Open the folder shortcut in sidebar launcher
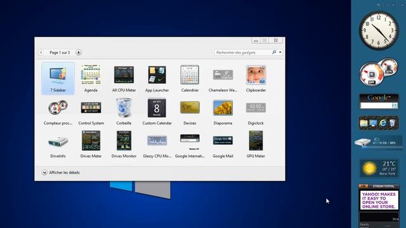Viewport: 406px width, 228px height. [363, 123]
